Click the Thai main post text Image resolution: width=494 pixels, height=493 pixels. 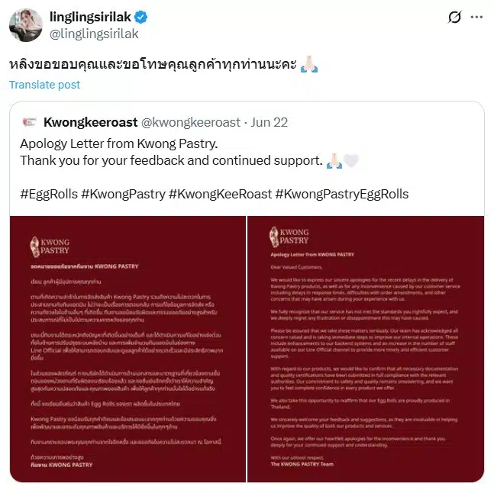click(153, 64)
